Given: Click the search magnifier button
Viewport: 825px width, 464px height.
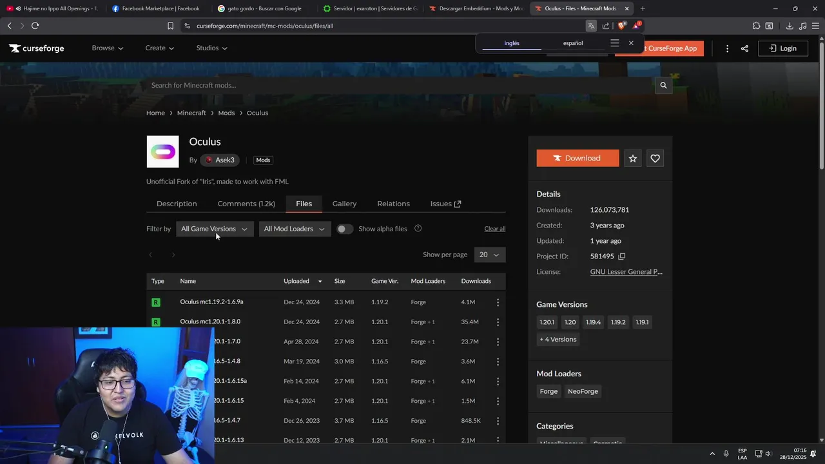Looking at the screenshot, I should (x=663, y=85).
